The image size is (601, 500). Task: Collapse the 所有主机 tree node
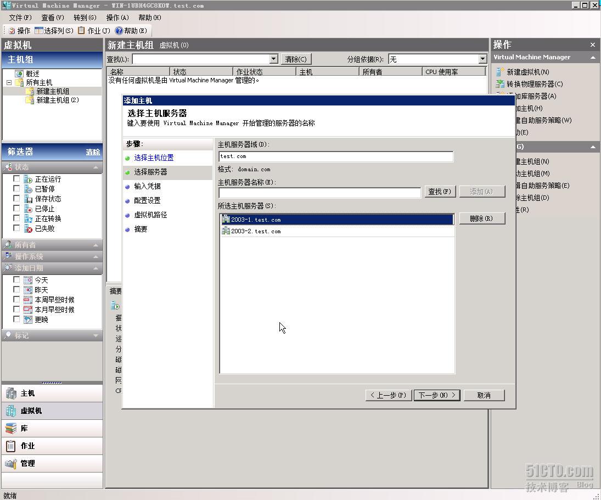pyautogui.click(x=9, y=82)
